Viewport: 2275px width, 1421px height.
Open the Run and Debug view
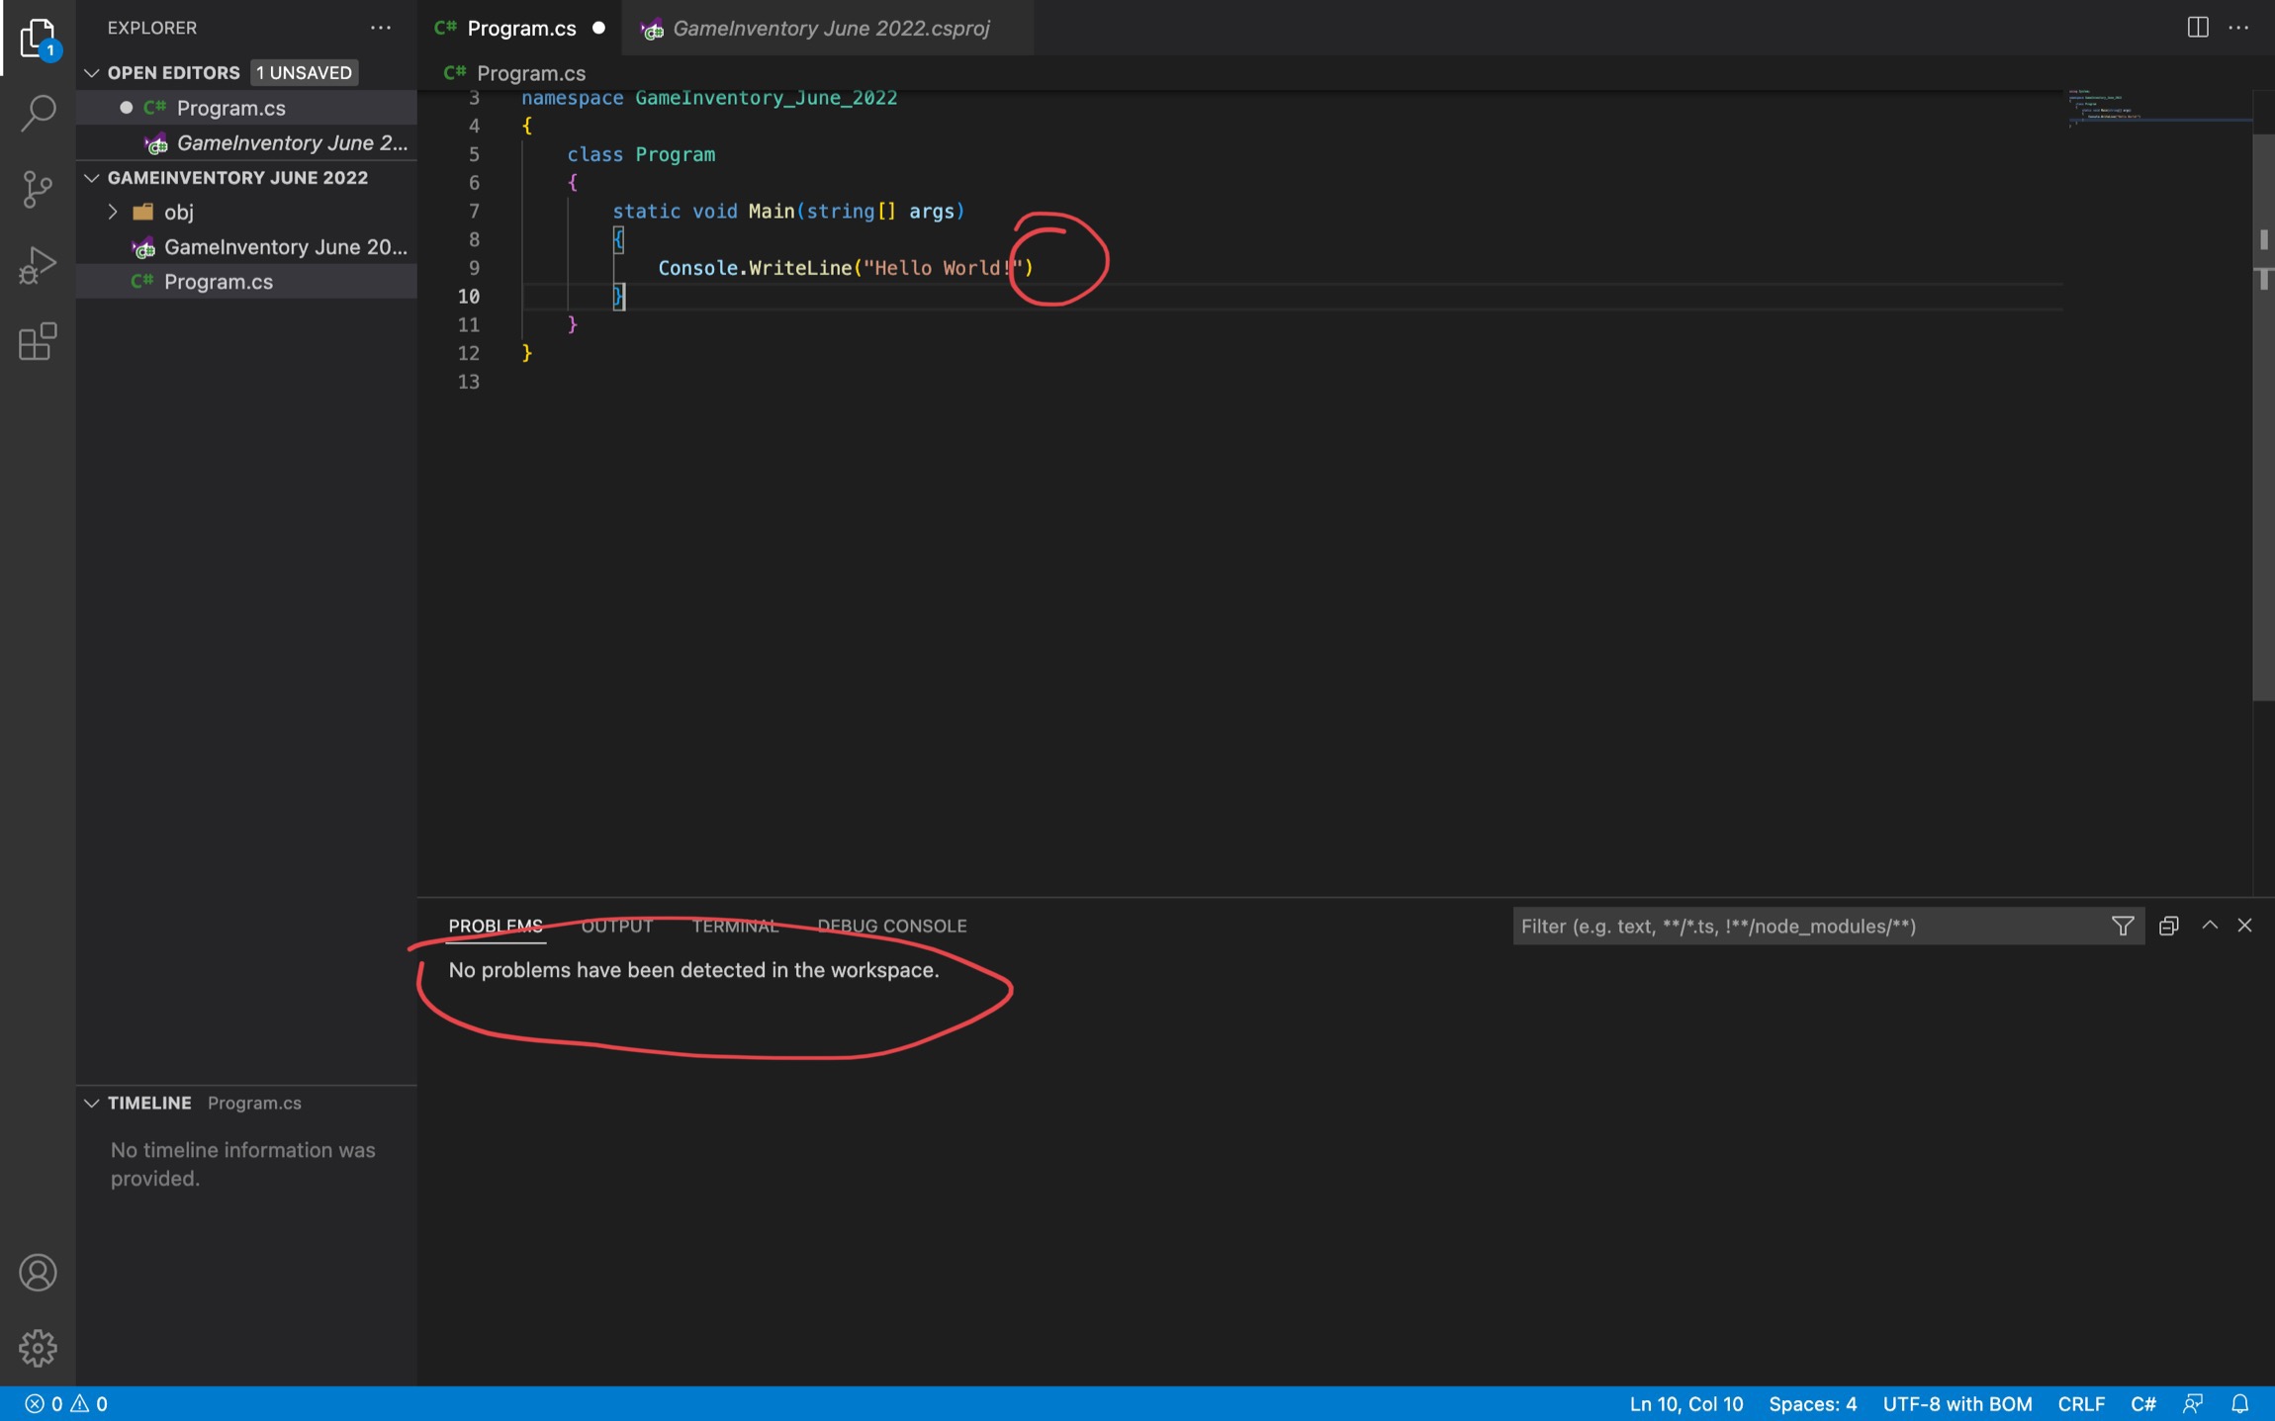[x=38, y=265]
